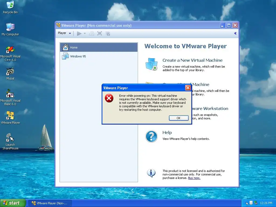The width and height of the screenshot is (276, 207).
Task: Click the 12:26 PM system clock
Action: coord(266,203)
